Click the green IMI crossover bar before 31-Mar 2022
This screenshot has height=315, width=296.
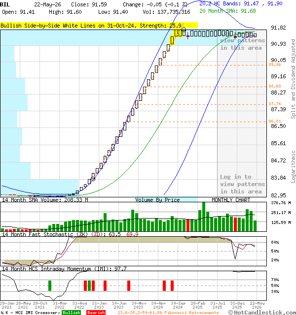coord(50,285)
